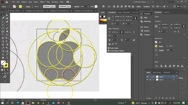The height and width of the screenshot is (105, 188).
Task: Select the Eyedropper tool
Action: (3, 48)
